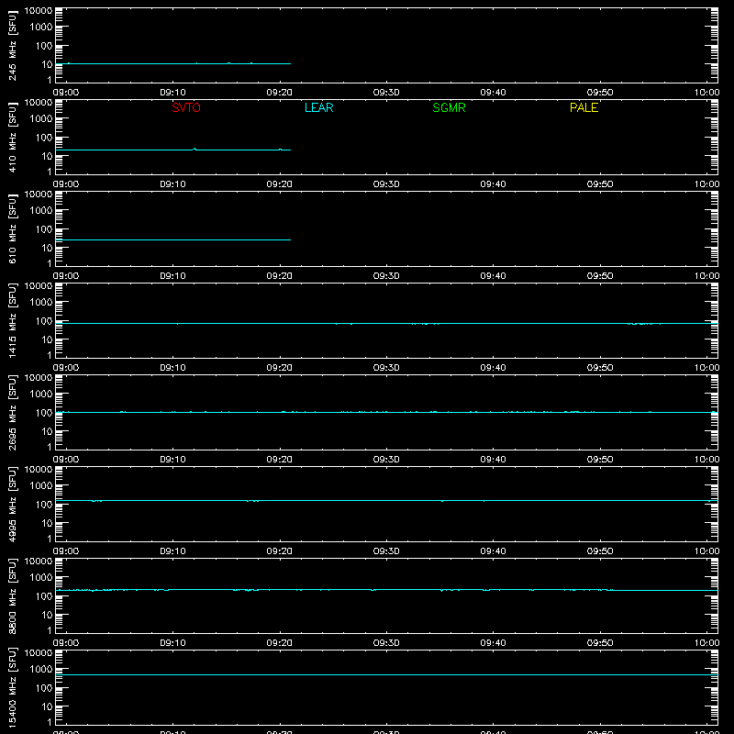Click the 100 tick of 245 MHz panel

click(44, 45)
